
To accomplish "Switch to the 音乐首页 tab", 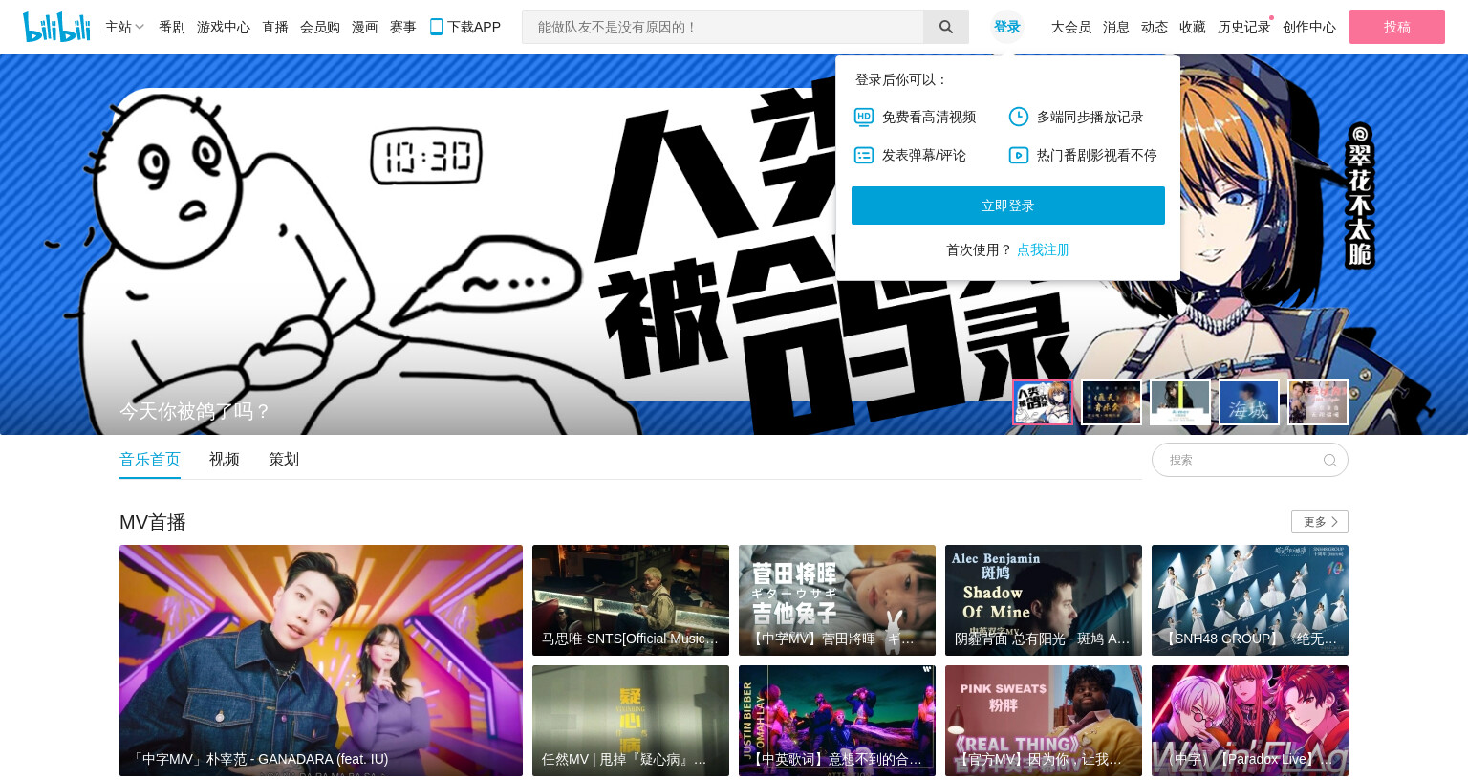I will pyautogui.click(x=150, y=460).
